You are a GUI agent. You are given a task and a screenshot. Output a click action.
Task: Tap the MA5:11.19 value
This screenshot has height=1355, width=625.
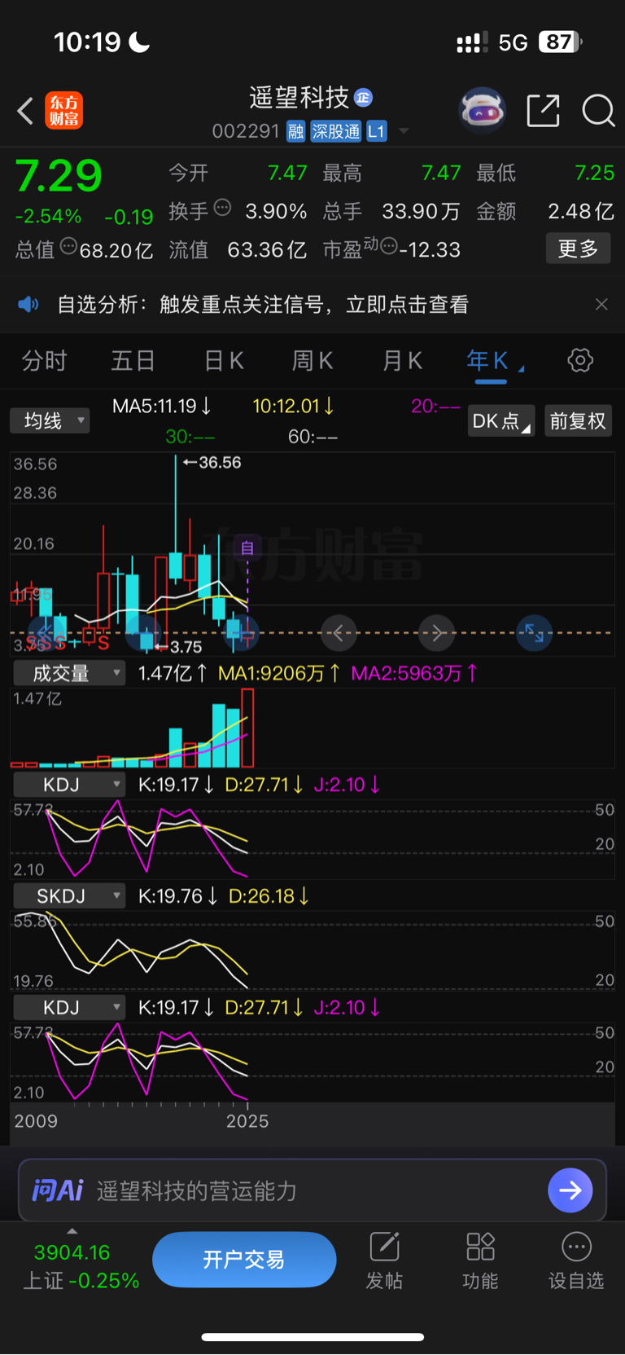162,406
